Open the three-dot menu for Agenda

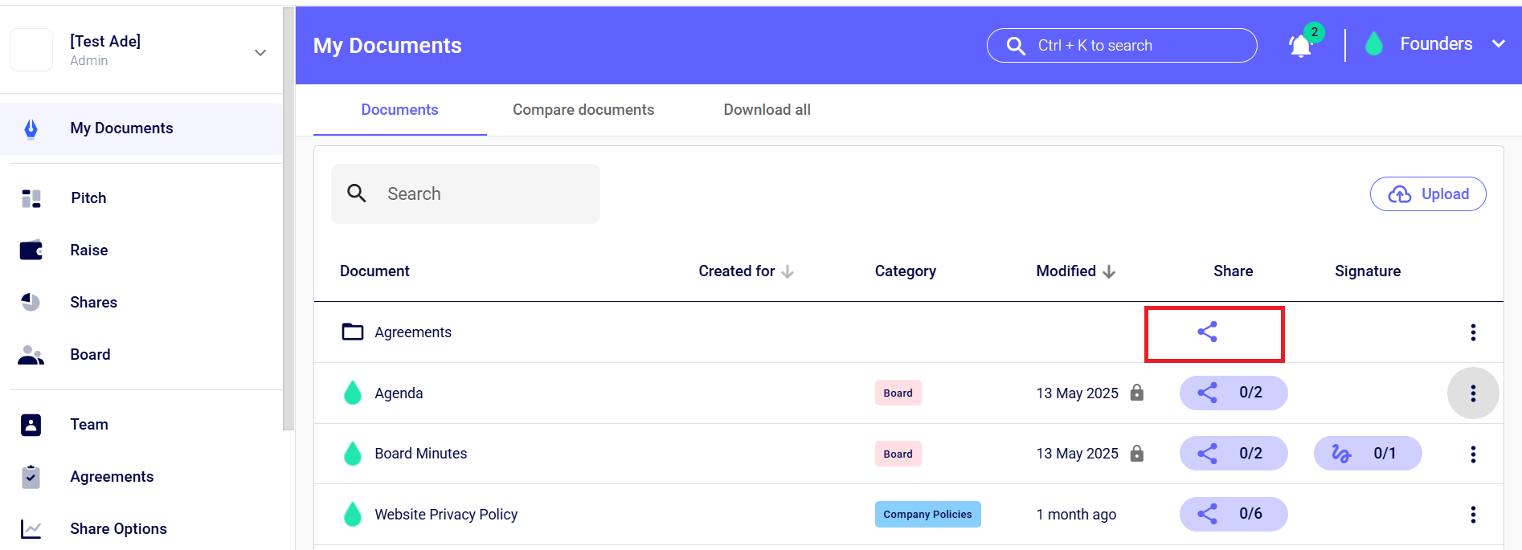pos(1472,393)
